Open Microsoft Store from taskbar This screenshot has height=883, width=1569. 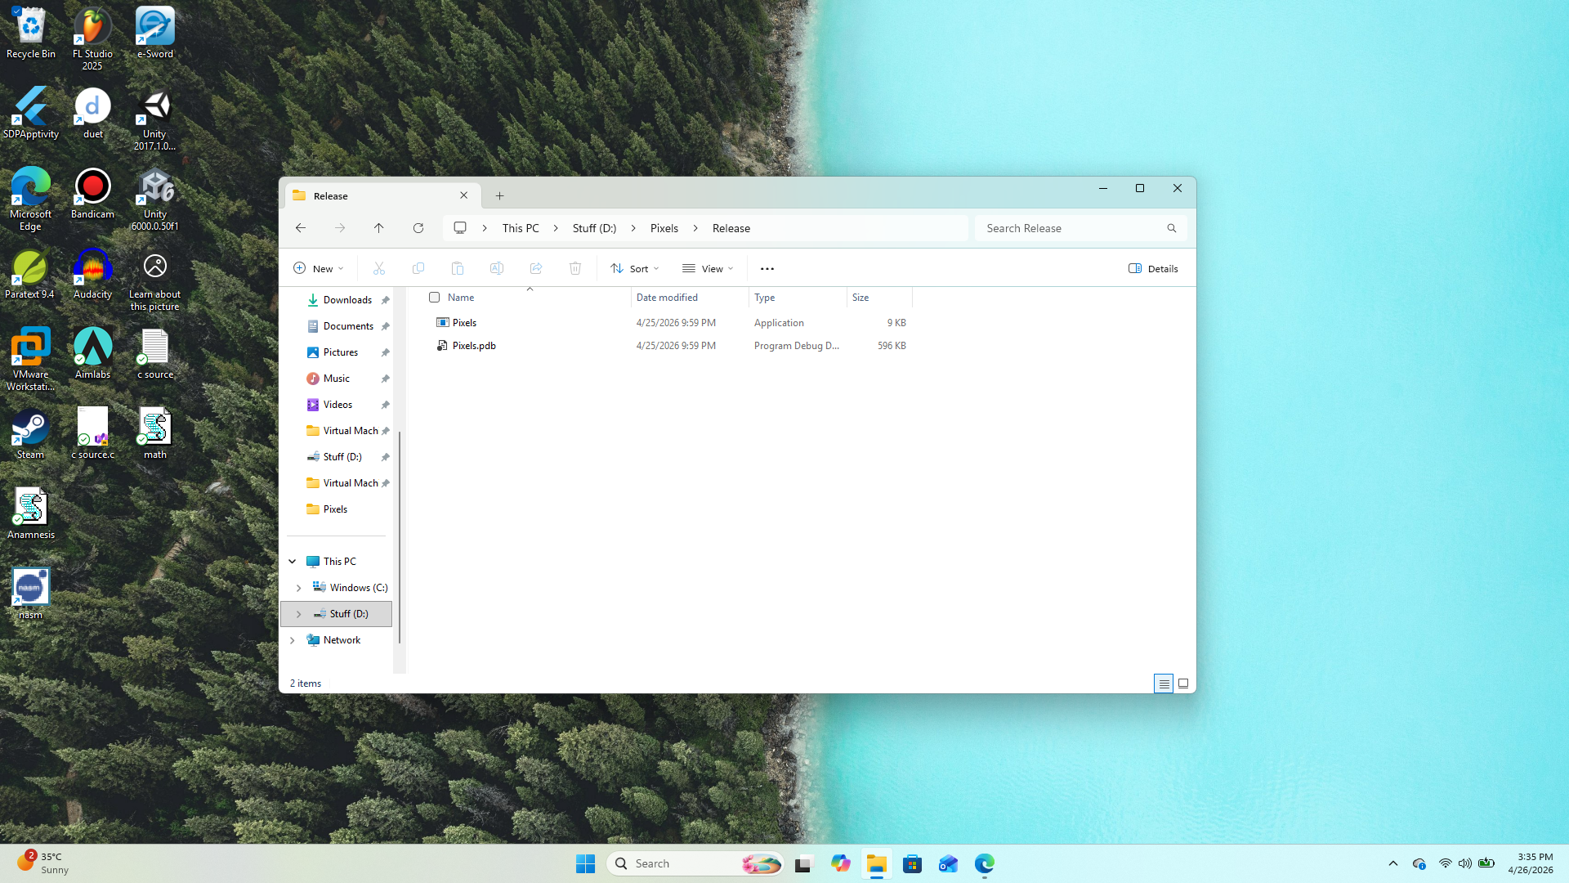[912, 863]
